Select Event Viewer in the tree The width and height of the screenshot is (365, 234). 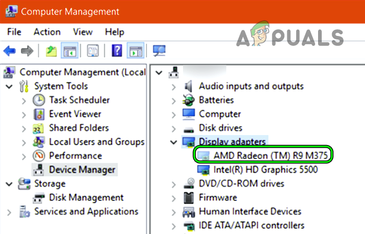(75, 114)
